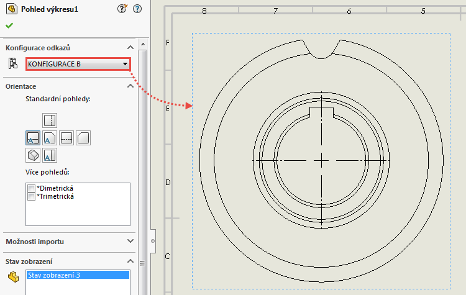Screen dimensions: 466x295
Task: Click the notch at top of the part
Action: coord(321,49)
